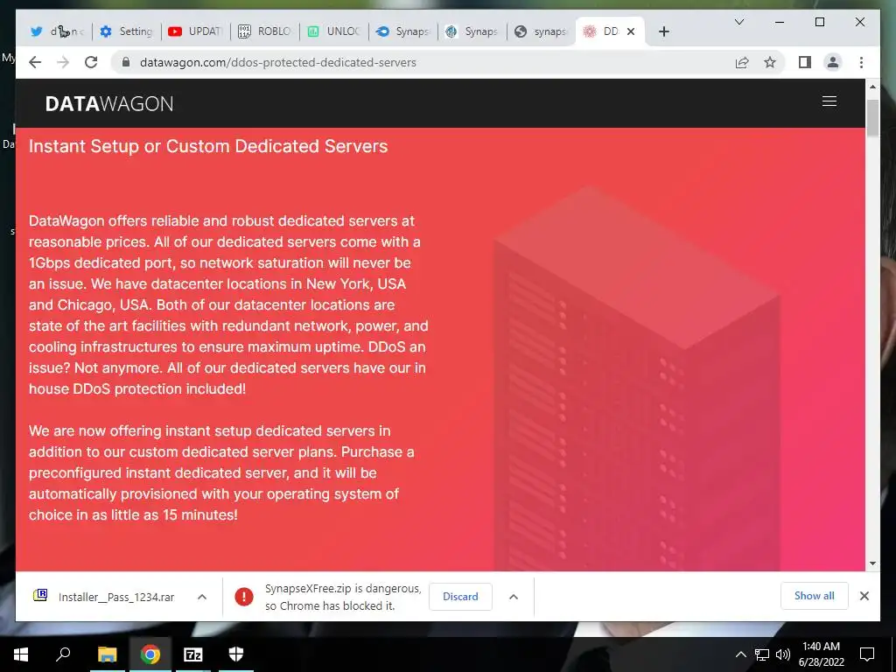Switch to the ROBLOX tab
The height and width of the screenshot is (672, 896).
click(x=264, y=31)
